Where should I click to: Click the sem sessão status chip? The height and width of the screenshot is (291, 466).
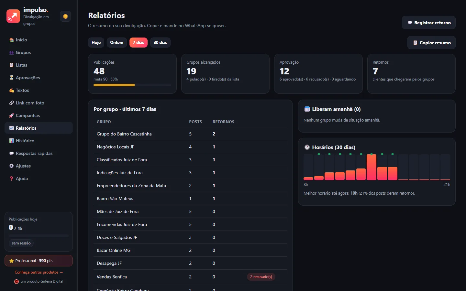point(21,243)
